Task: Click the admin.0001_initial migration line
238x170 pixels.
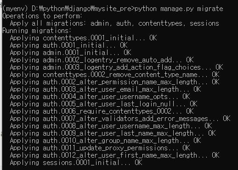Action: click(x=70, y=53)
